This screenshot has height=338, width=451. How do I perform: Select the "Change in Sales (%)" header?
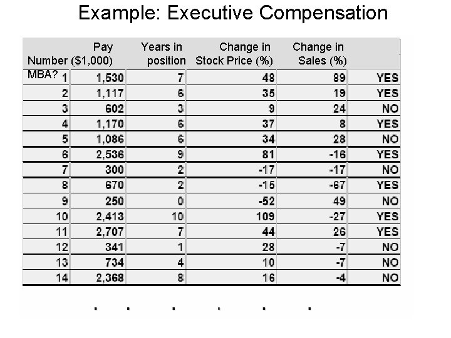319,54
